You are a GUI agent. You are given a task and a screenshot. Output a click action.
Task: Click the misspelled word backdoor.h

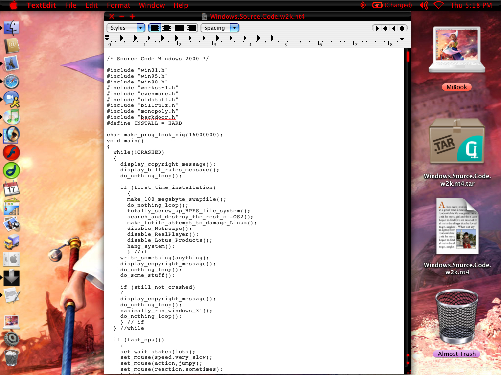click(x=158, y=117)
